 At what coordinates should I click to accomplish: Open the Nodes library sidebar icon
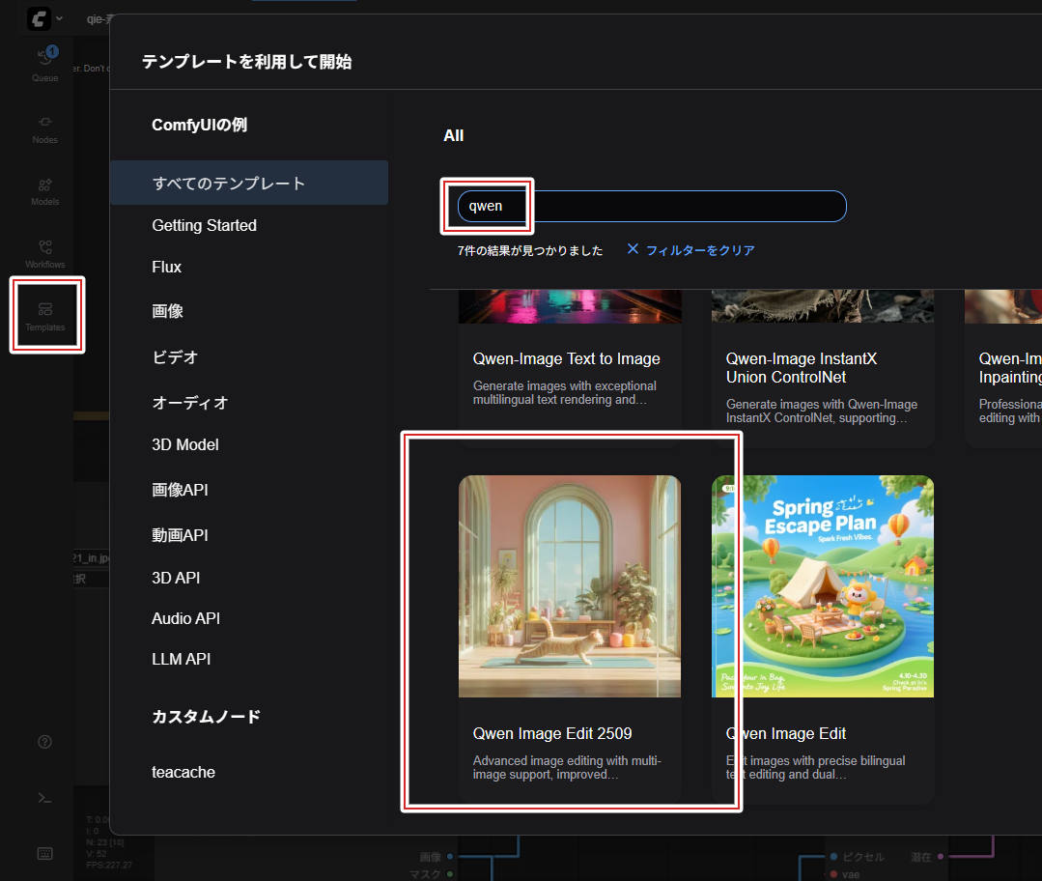tap(45, 128)
